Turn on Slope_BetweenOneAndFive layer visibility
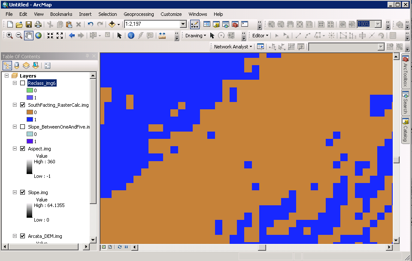 tap(22, 127)
